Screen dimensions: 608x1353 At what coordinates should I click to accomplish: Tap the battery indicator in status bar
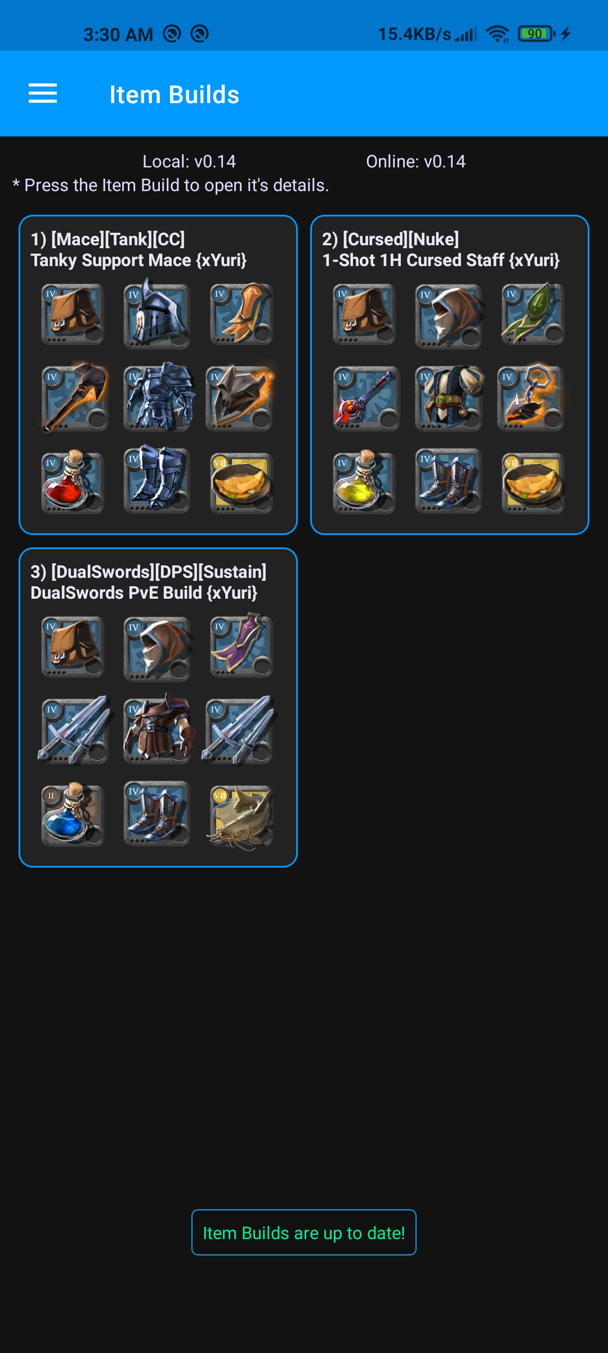[x=537, y=34]
